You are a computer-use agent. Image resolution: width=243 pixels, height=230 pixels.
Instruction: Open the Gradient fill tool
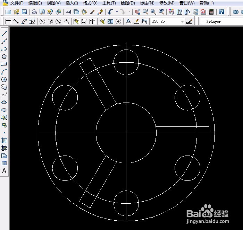[4, 148]
